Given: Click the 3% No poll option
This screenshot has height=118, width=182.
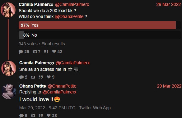Looking at the screenshot, I should point(100,35).
